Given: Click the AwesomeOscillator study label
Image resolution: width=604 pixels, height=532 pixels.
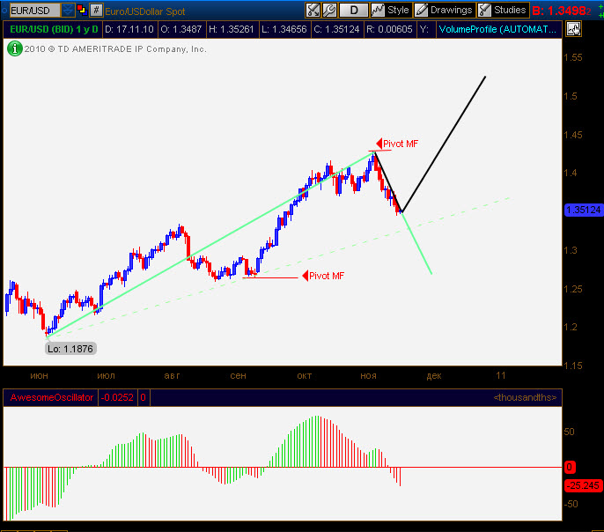Looking at the screenshot, I should tap(49, 398).
